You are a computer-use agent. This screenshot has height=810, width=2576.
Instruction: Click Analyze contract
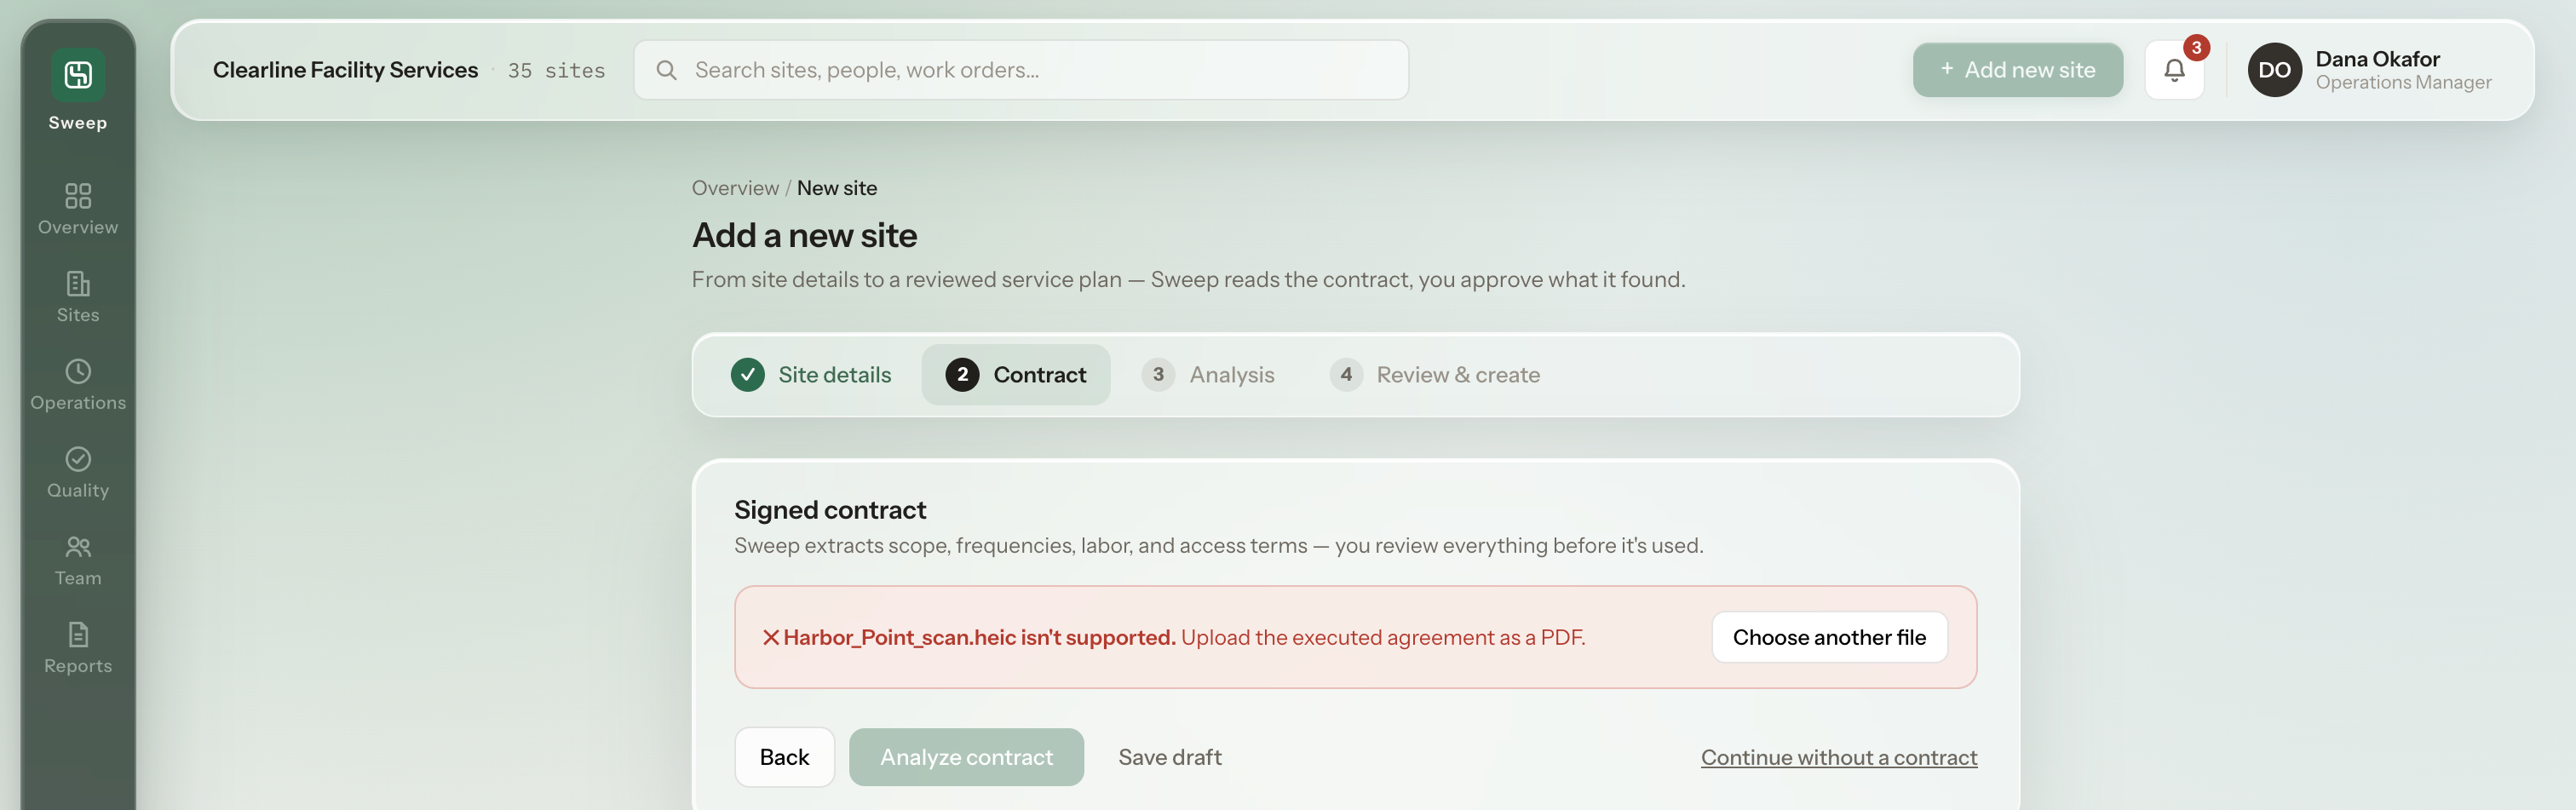click(x=966, y=757)
